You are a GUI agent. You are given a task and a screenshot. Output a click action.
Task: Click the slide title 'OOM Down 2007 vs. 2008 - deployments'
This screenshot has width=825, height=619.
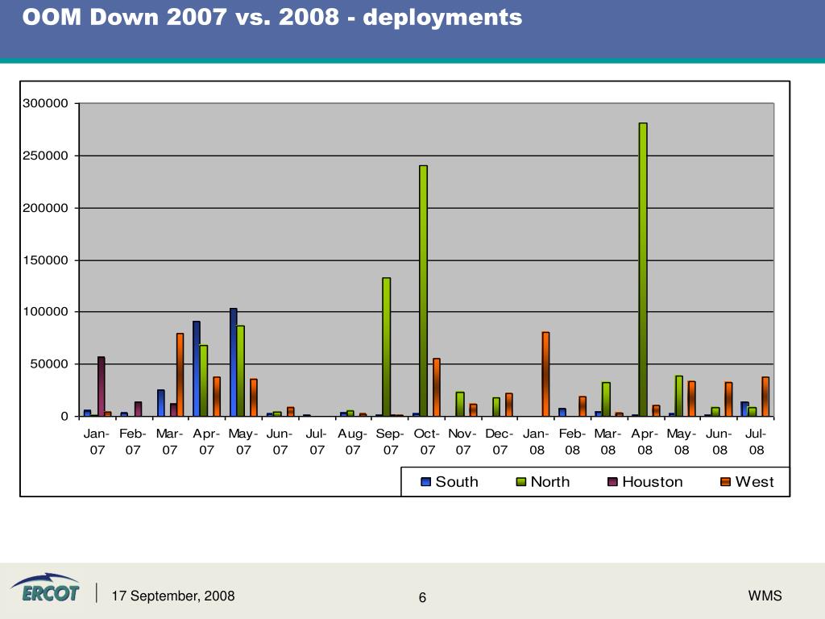click(x=272, y=17)
